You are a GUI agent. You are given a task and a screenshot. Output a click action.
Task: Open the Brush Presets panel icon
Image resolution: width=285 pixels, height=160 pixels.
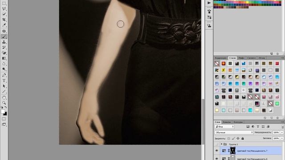209,17
